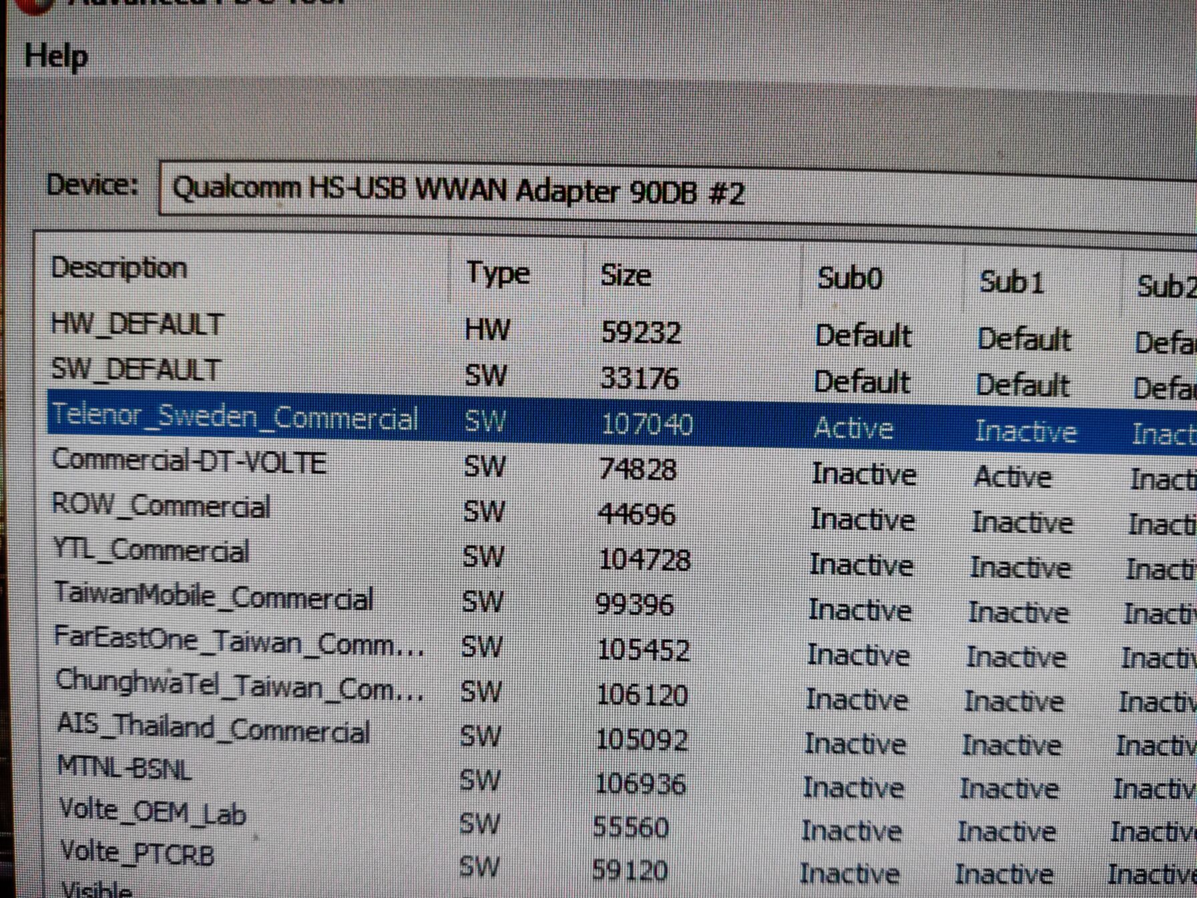Click the Sub1 column header
1197x898 pixels.
coord(1011,282)
